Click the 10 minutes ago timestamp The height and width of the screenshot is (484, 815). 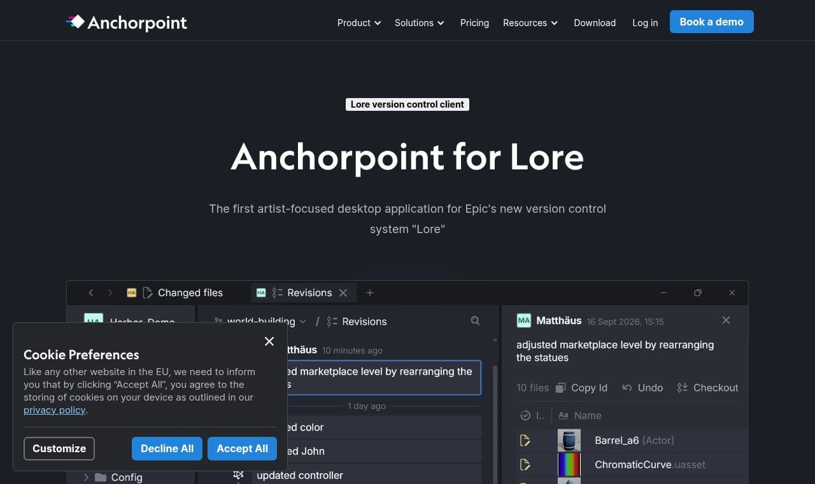[352, 350]
